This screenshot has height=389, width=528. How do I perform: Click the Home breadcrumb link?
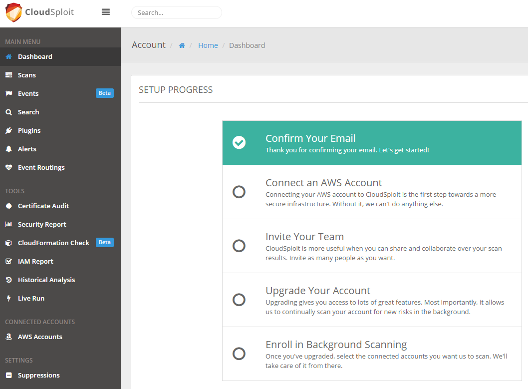pos(208,45)
